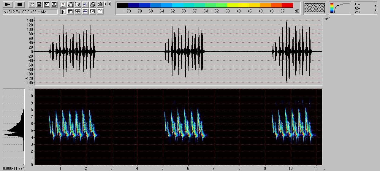Click the floppy disk save icon

(39, 4)
